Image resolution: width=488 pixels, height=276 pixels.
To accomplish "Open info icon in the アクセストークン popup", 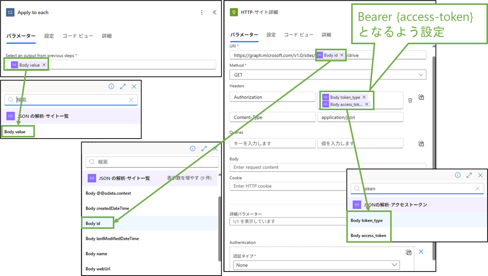I will coord(458,175).
